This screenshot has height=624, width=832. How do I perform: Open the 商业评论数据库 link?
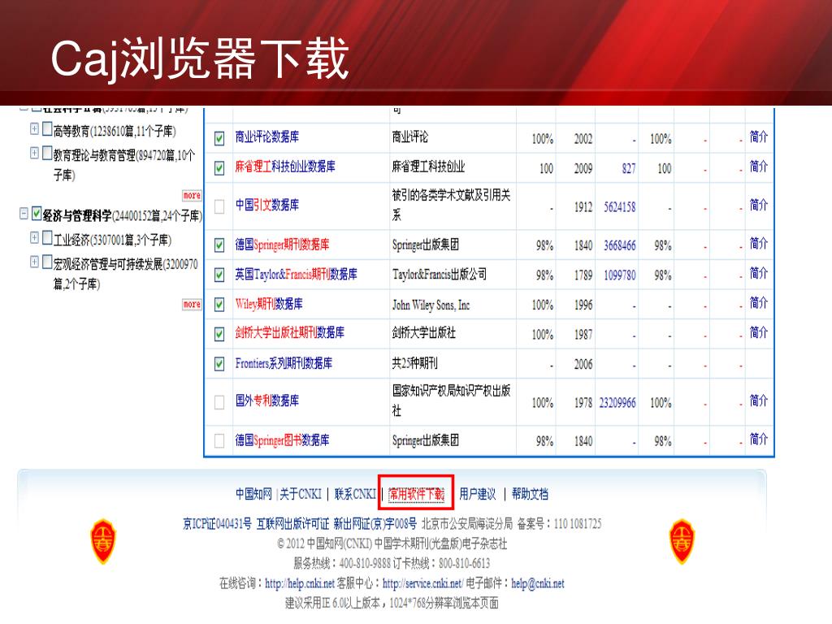[x=266, y=136]
